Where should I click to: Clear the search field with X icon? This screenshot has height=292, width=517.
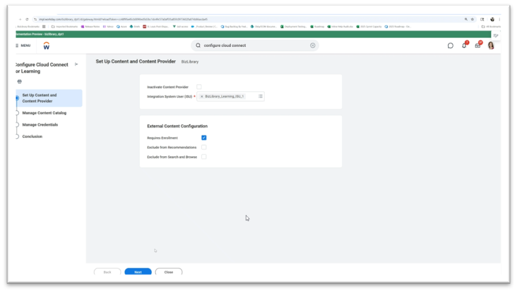(x=313, y=46)
